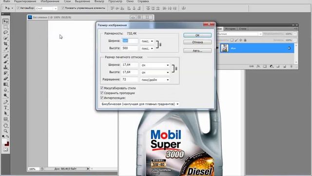Click lock all padlock icon

click(x=245, y=40)
